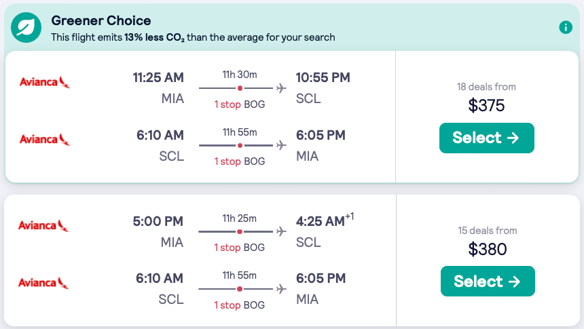Image resolution: width=584 pixels, height=329 pixels.
Task: Open the CO₂ info icon
Action: (565, 27)
